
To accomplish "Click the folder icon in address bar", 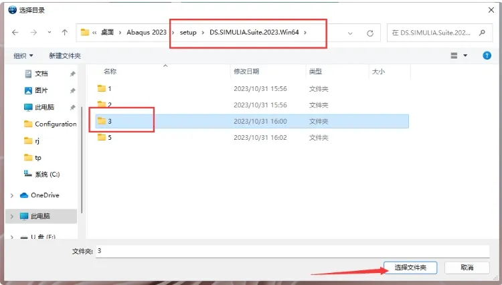I will coord(85,32).
